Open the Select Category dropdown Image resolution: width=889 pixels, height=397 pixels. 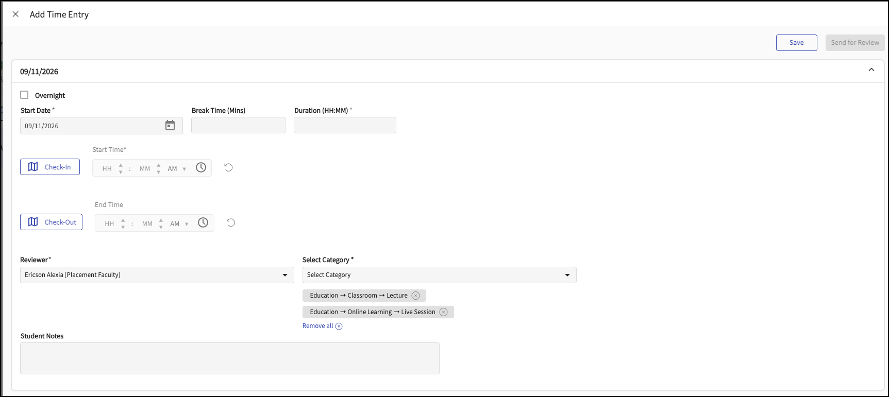coord(439,275)
